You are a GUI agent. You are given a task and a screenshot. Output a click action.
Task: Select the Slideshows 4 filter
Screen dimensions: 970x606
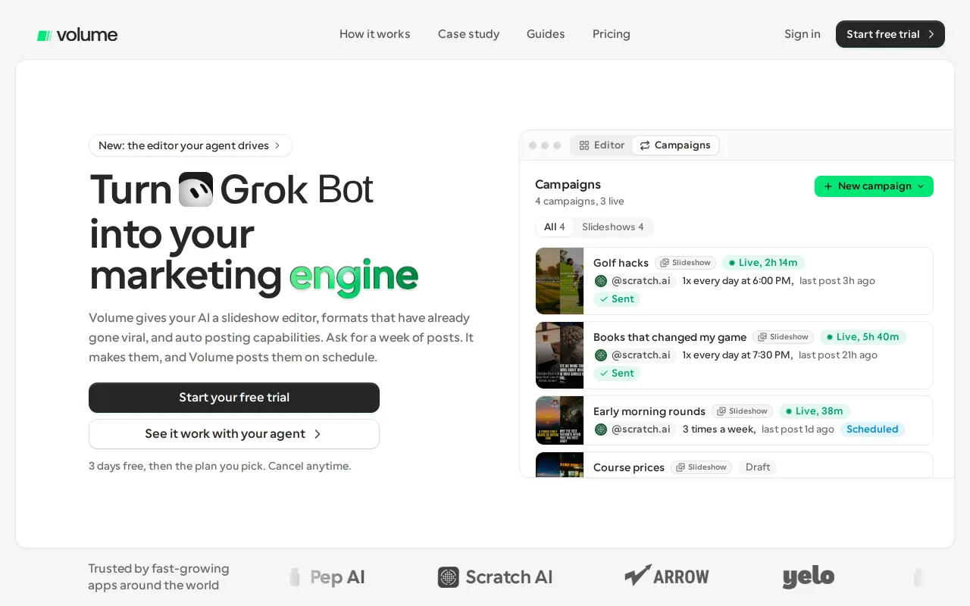tap(613, 227)
